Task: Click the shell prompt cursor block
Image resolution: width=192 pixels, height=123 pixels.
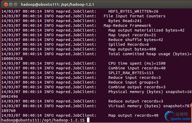Action: pyautogui.click(x=88, y=120)
